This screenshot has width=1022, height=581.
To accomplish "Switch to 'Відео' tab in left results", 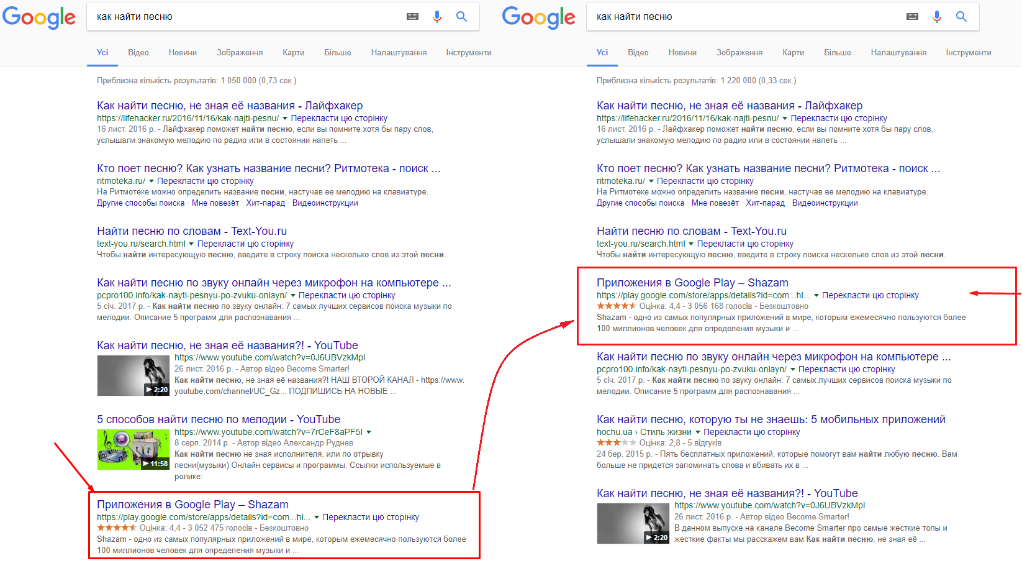I will 138,53.
